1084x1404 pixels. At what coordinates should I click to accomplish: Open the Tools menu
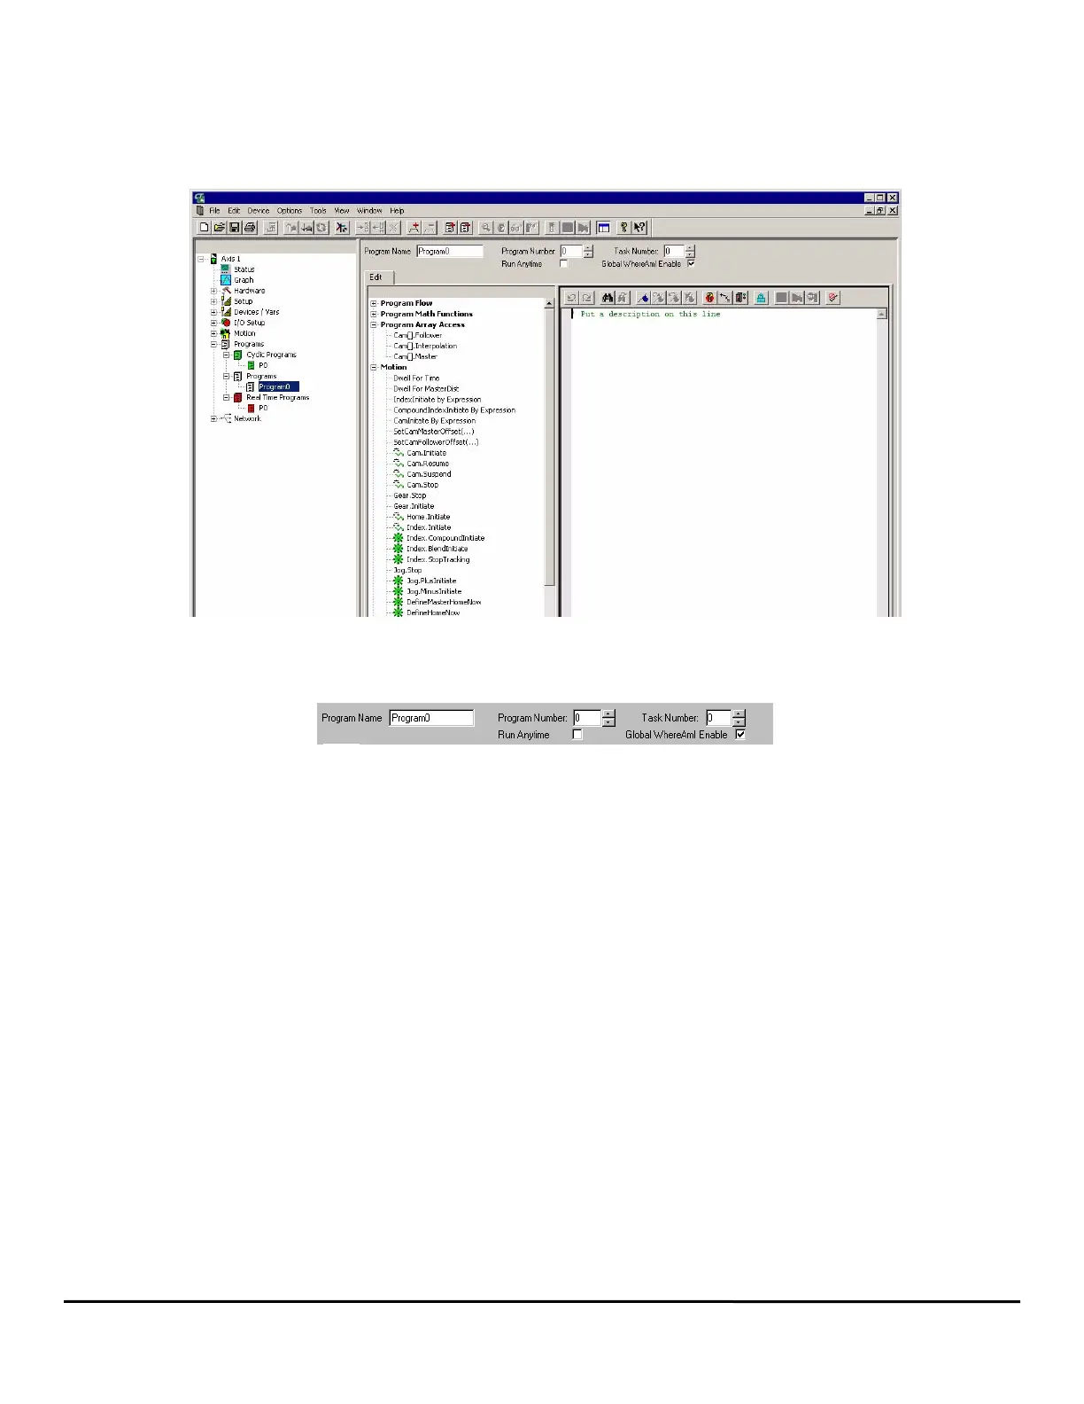point(318,211)
